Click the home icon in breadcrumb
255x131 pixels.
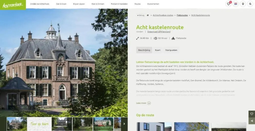[x=148, y=15]
